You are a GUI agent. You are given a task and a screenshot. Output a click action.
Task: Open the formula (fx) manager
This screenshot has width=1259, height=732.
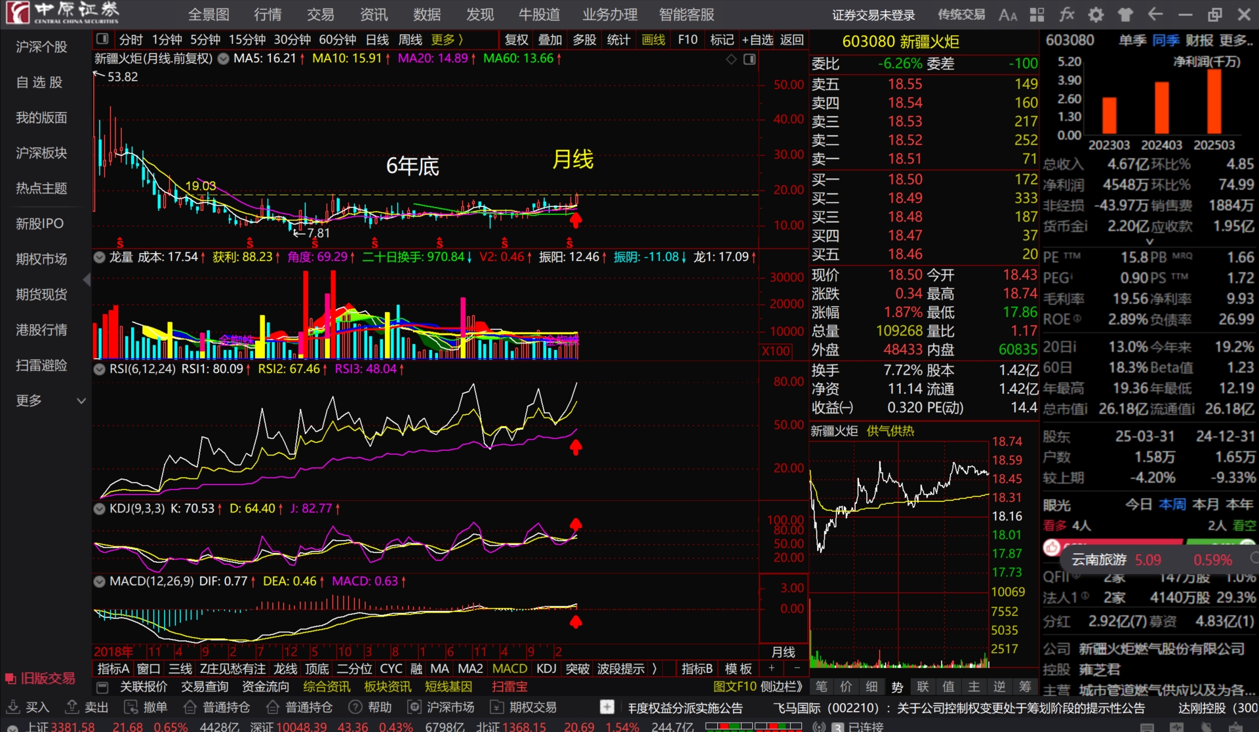coord(1067,14)
